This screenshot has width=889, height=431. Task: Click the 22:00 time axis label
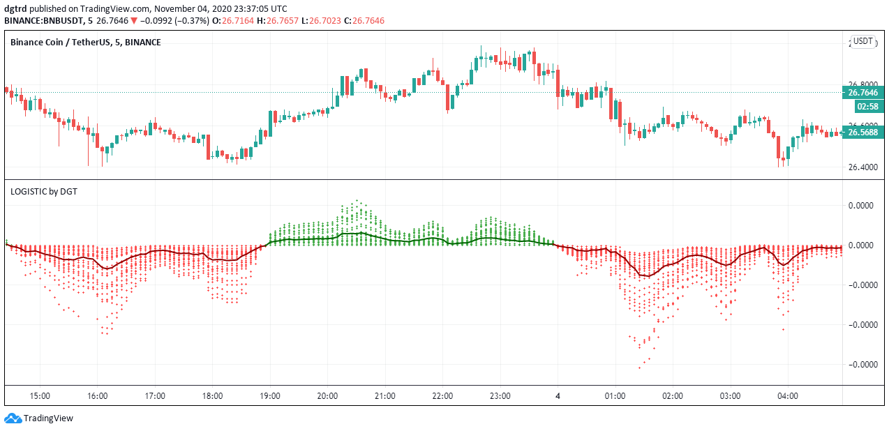pos(443,396)
